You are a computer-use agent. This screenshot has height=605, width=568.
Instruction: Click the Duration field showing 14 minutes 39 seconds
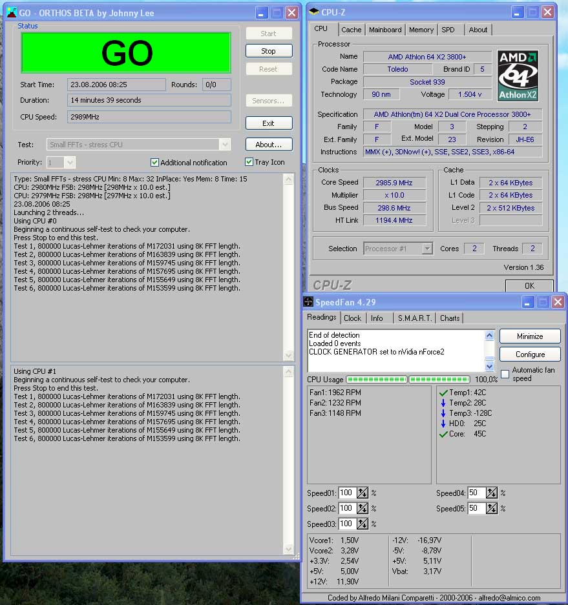(x=149, y=100)
